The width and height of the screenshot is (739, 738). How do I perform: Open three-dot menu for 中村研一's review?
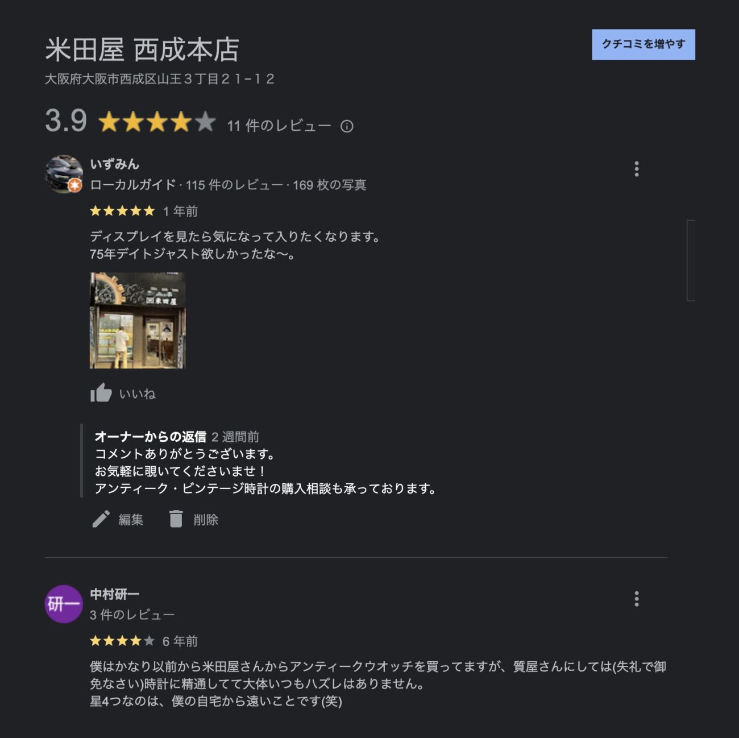tap(636, 599)
